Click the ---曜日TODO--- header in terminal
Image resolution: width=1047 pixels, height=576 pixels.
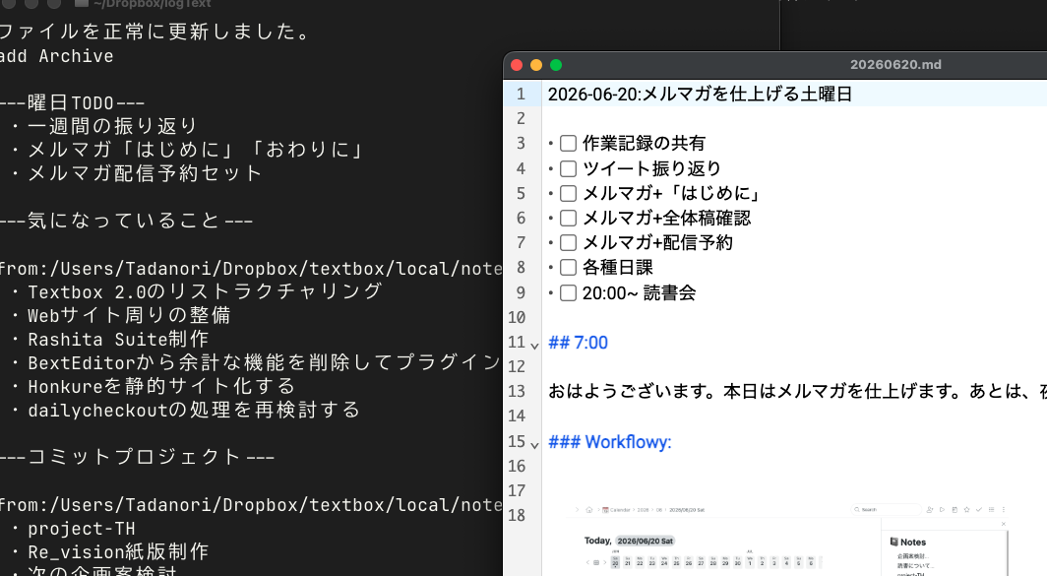72,103
